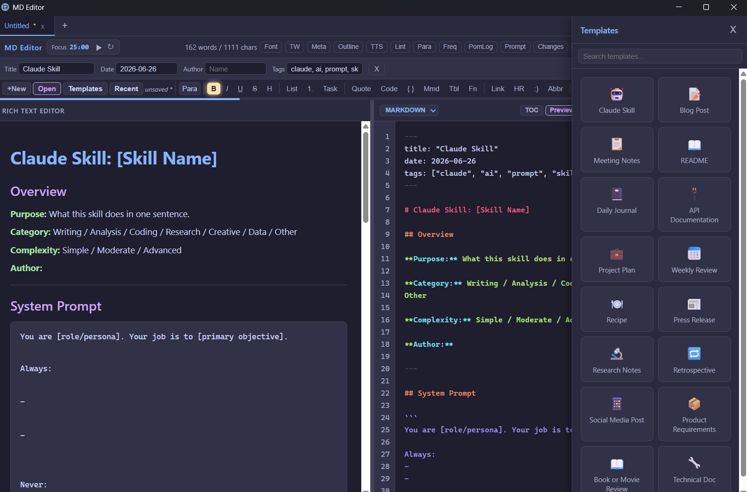Insert a horizontal rule with HR

coord(519,88)
